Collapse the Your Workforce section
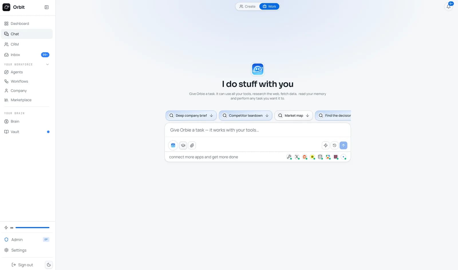Viewport: 458px width, 270px height. point(48,64)
